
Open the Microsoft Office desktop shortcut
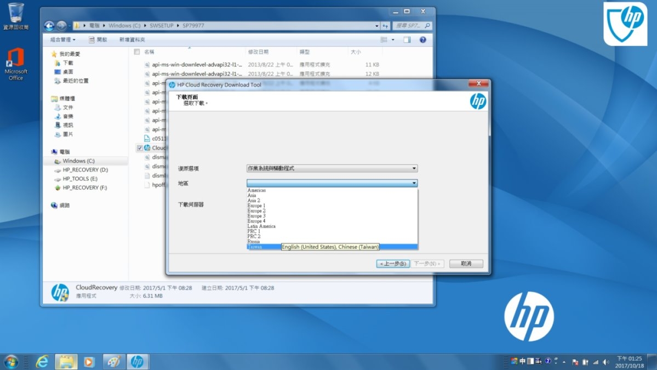click(x=16, y=64)
